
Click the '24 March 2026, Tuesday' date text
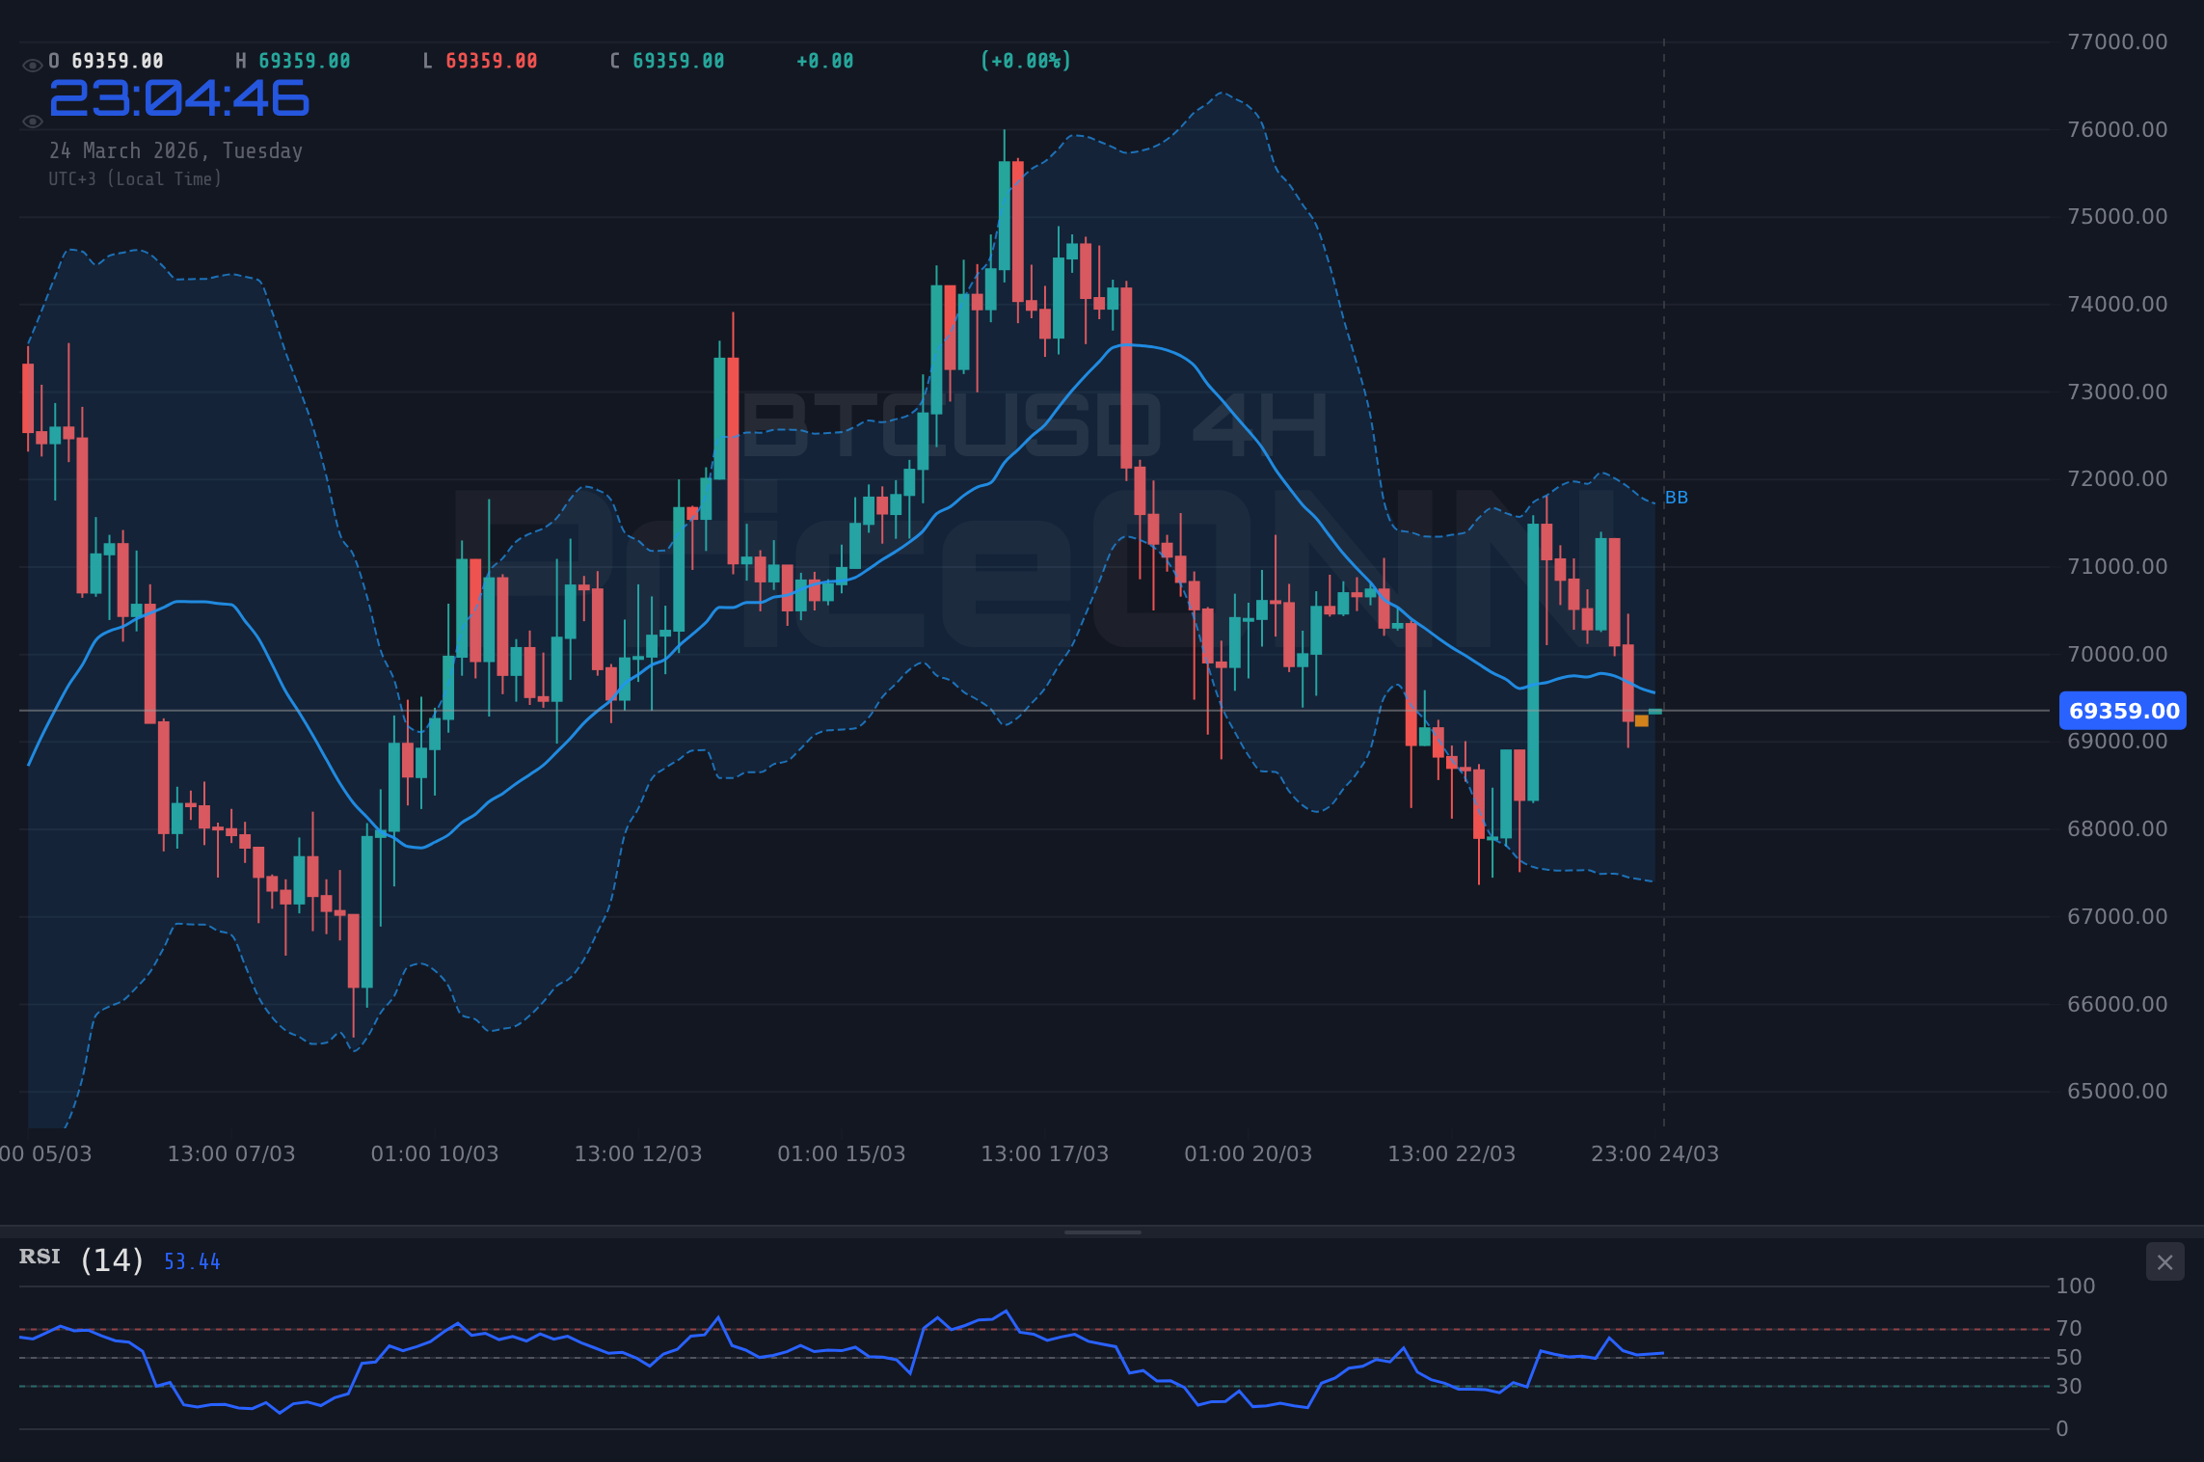coord(176,150)
